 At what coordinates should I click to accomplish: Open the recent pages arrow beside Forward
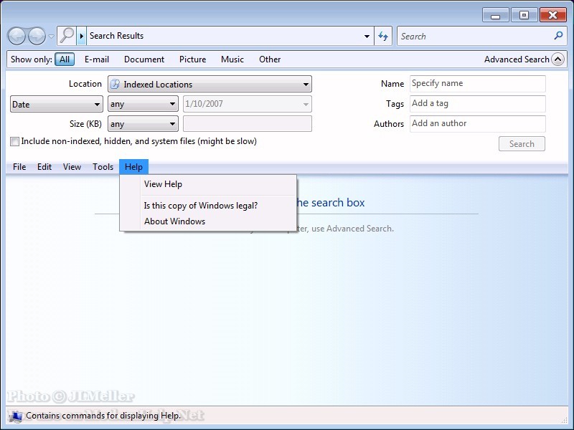(x=51, y=37)
